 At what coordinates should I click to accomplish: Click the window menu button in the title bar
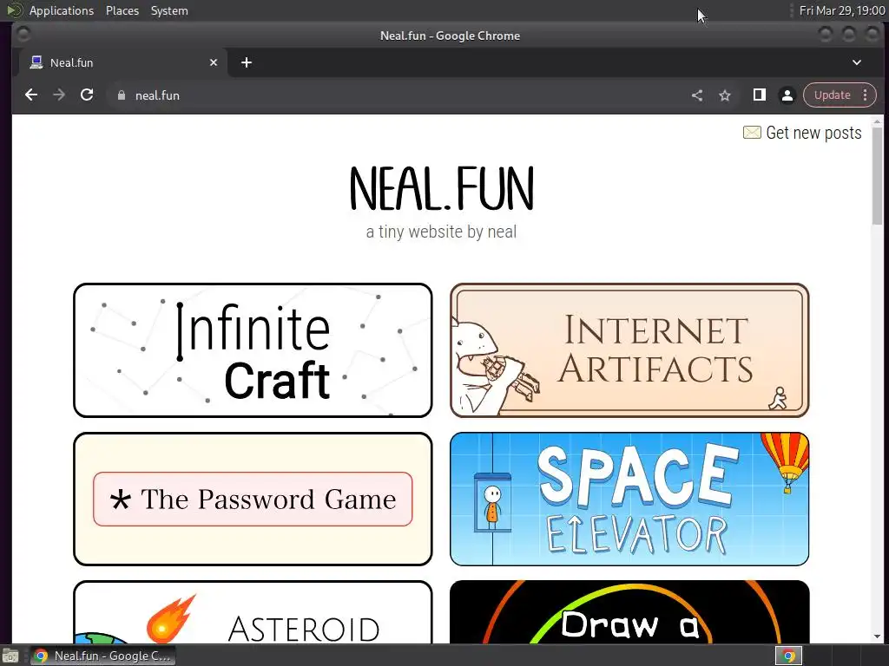click(x=23, y=35)
